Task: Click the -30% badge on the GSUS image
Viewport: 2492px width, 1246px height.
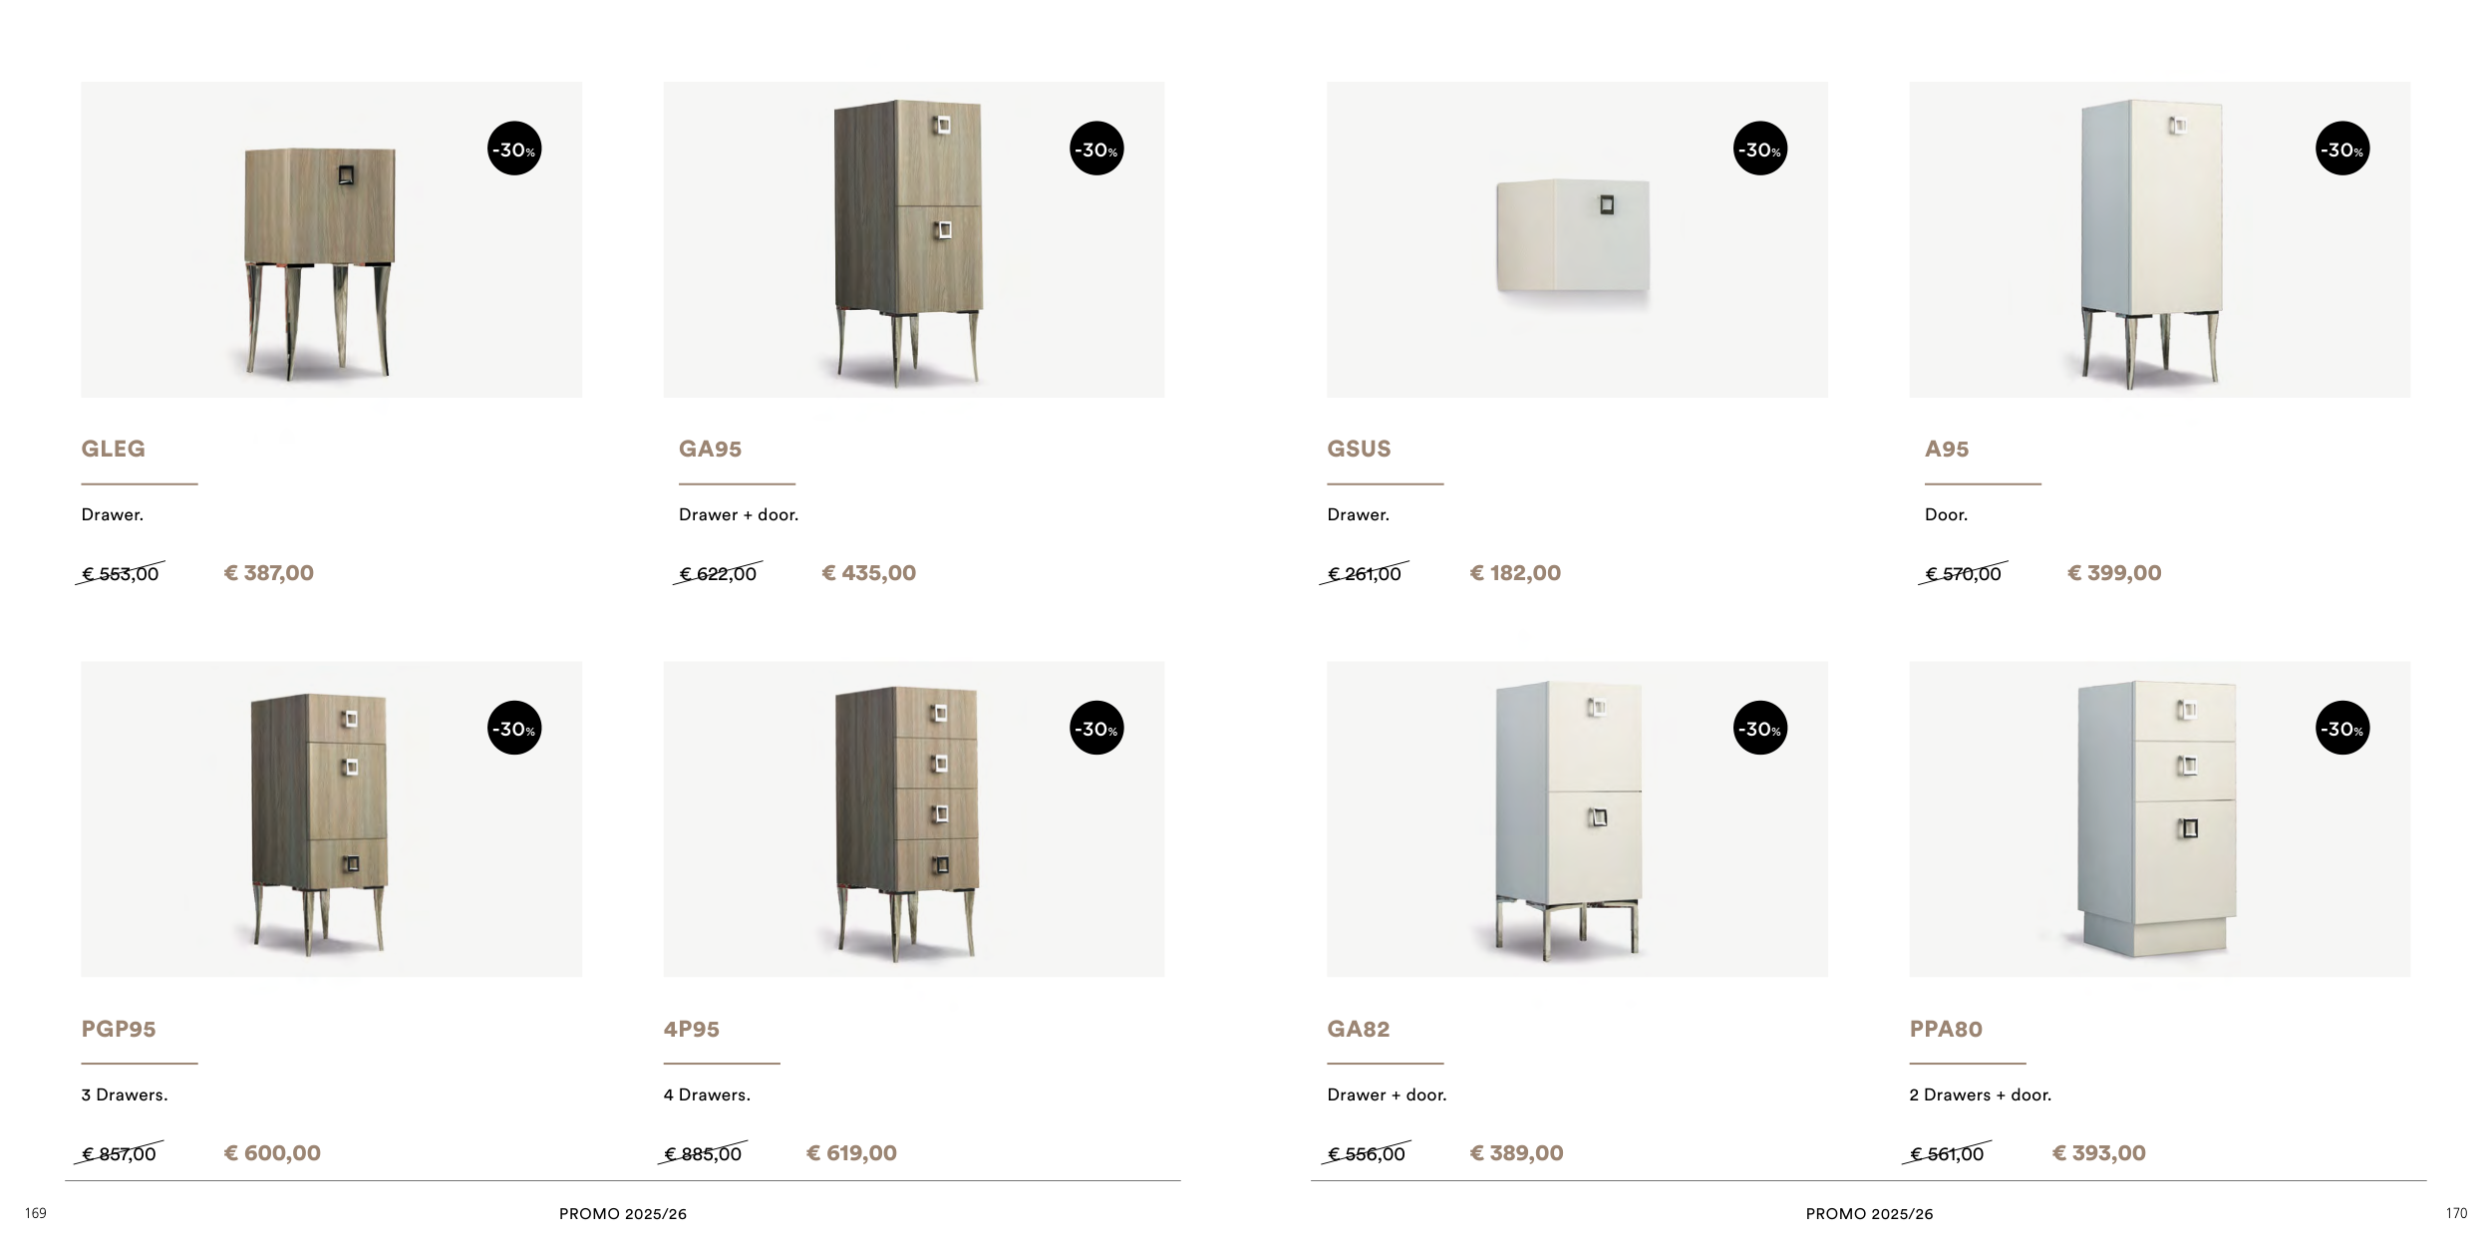Action: tap(1759, 150)
